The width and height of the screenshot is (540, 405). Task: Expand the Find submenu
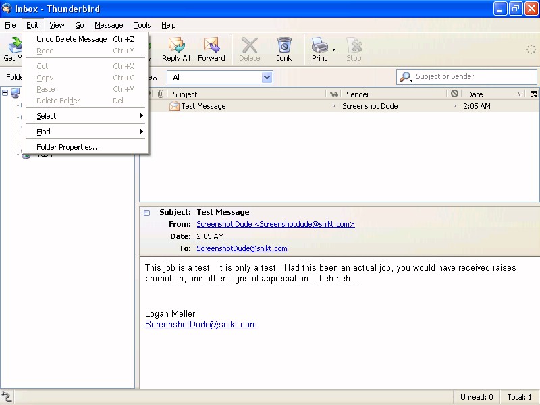point(86,132)
